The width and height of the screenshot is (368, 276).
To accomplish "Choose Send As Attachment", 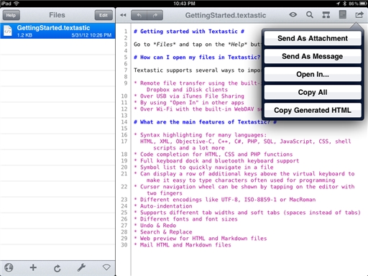I will 313,38.
